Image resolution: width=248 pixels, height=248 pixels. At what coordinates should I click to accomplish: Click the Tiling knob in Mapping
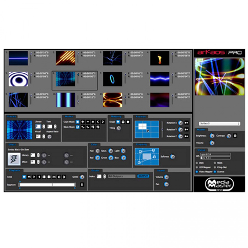tap(118, 128)
